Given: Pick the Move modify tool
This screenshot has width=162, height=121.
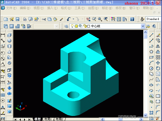Looking at the screenshot, I should pyautogui.click(x=158, y=63).
